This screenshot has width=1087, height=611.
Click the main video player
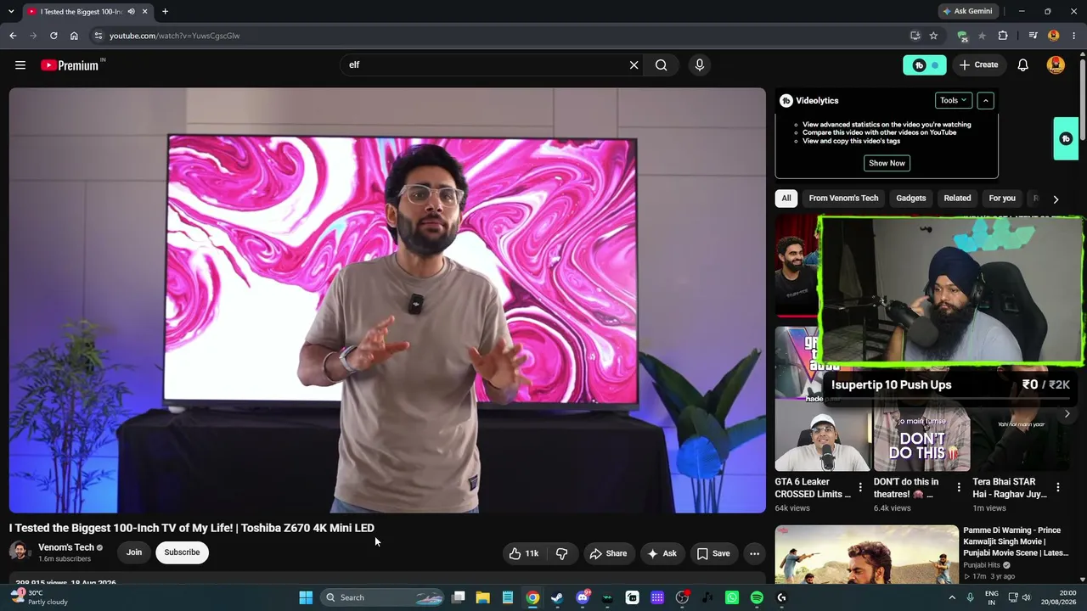387,300
